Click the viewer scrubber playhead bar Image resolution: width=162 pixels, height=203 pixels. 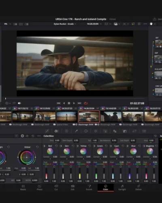pyautogui.click(x=6, y=99)
